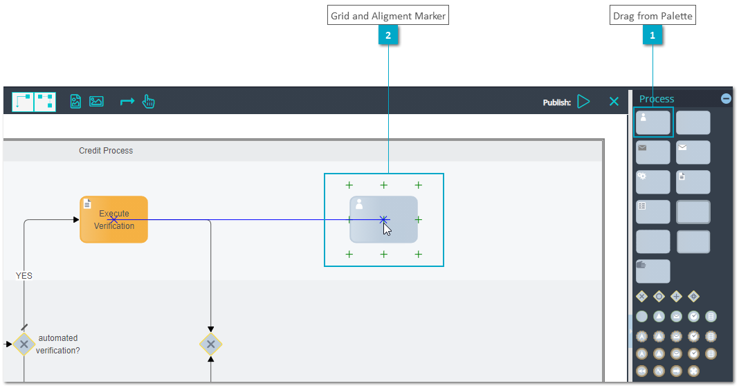Pick the plain start event circle
Image resolution: width=739 pixels, height=388 pixels.
click(x=641, y=317)
